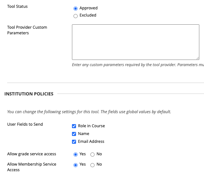Select the Approved tool status option
The image size is (204, 179).
tap(75, 8)
